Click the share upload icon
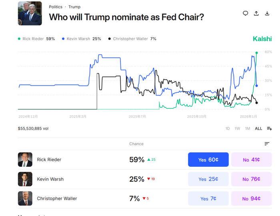The width and height of the screenshot is (280, 216). coord(256,13)
